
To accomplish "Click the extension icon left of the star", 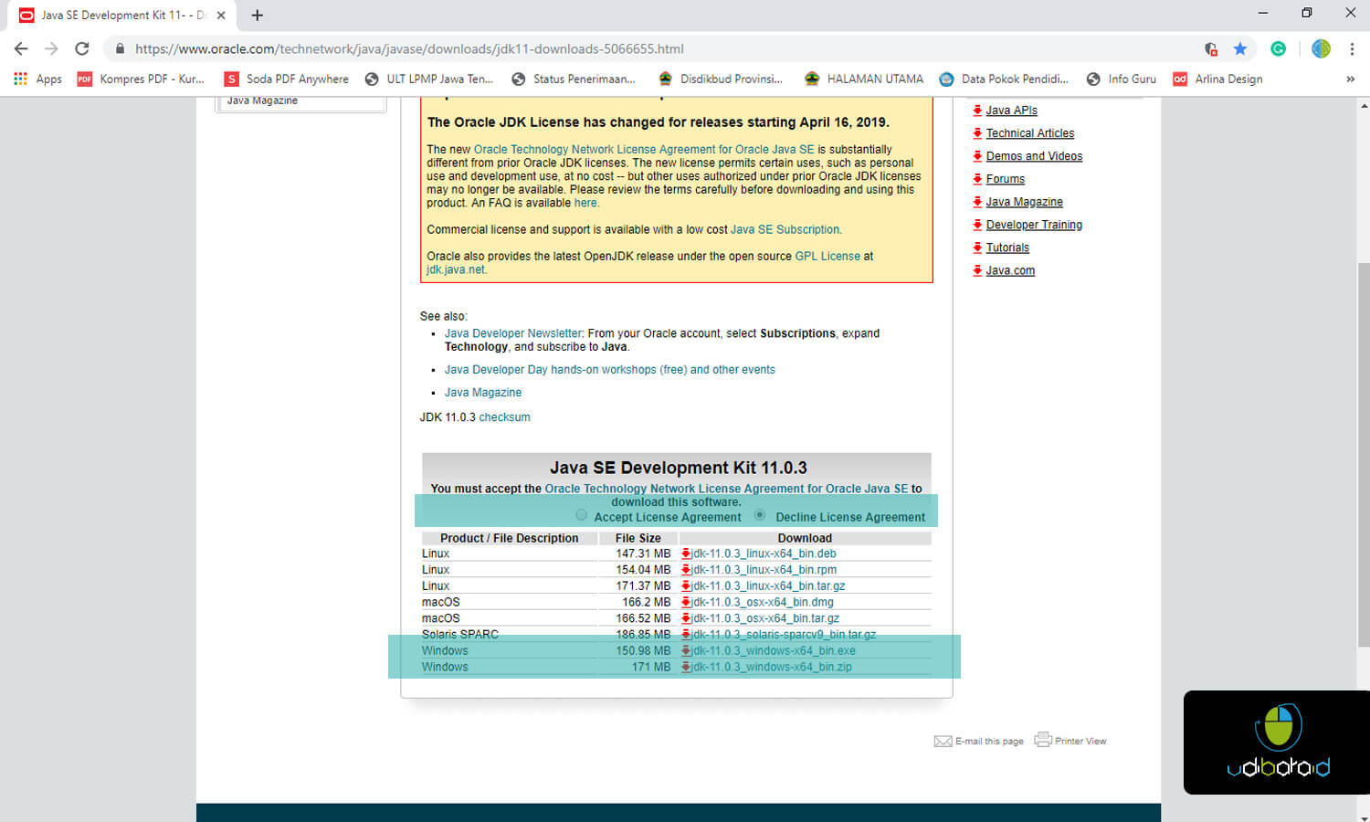I will click(1210, 48).
